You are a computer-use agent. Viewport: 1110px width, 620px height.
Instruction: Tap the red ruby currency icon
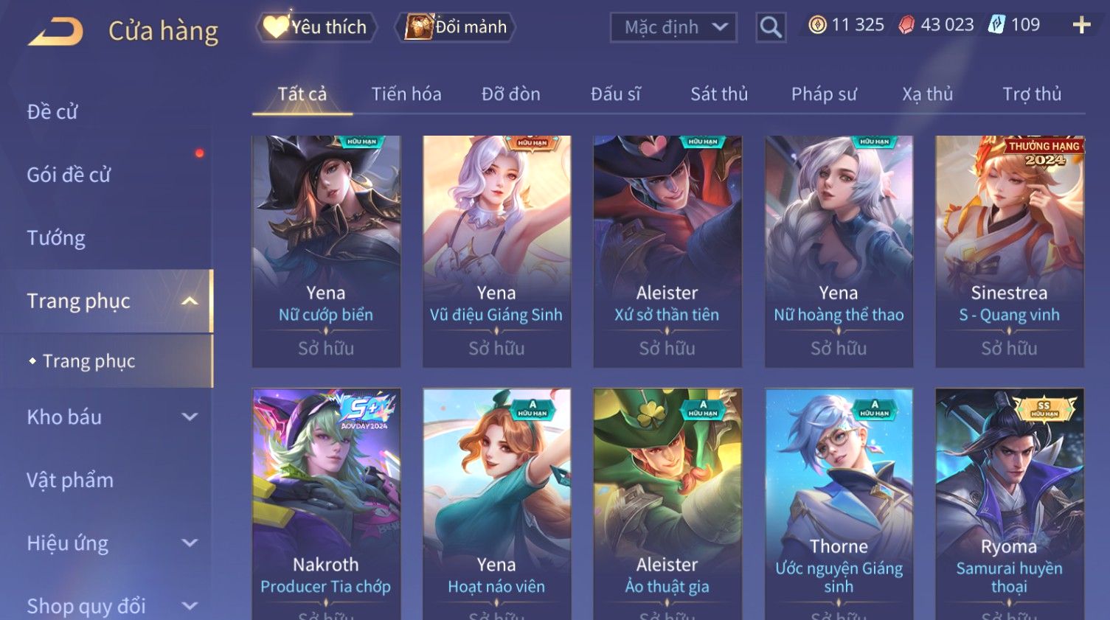pyautogui.click(x=906, y=25)
